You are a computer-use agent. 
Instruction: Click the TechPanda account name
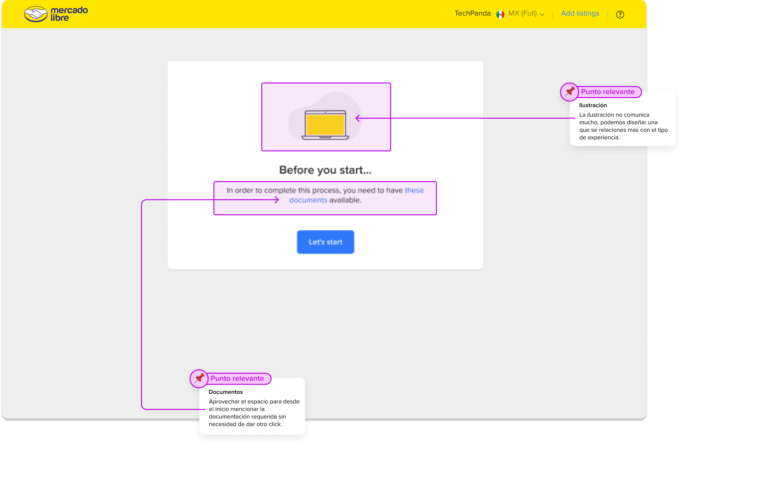(472, 14)
